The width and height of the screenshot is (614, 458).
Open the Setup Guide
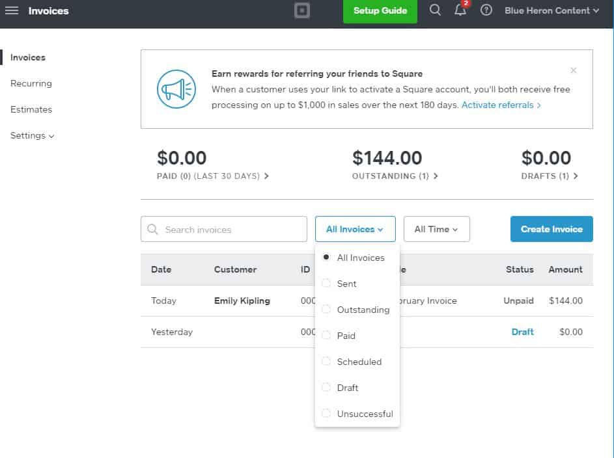(380, 11)
